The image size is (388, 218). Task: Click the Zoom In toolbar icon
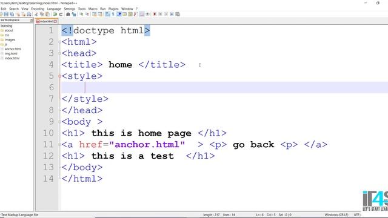[81, 14]
